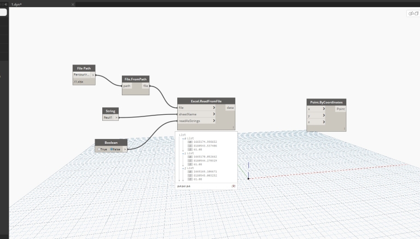The height and width of the screenshot is (239, 420).
Task: Choose the False radio button
Action: tap(112, 149)
